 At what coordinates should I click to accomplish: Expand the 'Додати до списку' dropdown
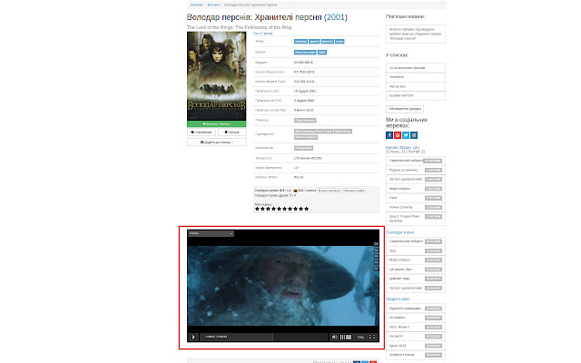217,142
